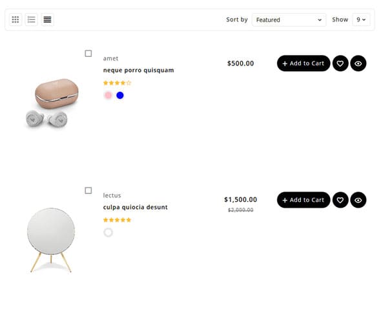Screen dimensions: 381x317
Task: Click the star rating of neque porro quisquam
Action: (x=117, y=83)
